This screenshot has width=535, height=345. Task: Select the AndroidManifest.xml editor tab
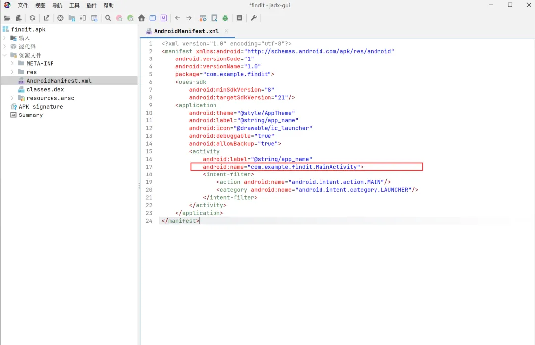186,31
